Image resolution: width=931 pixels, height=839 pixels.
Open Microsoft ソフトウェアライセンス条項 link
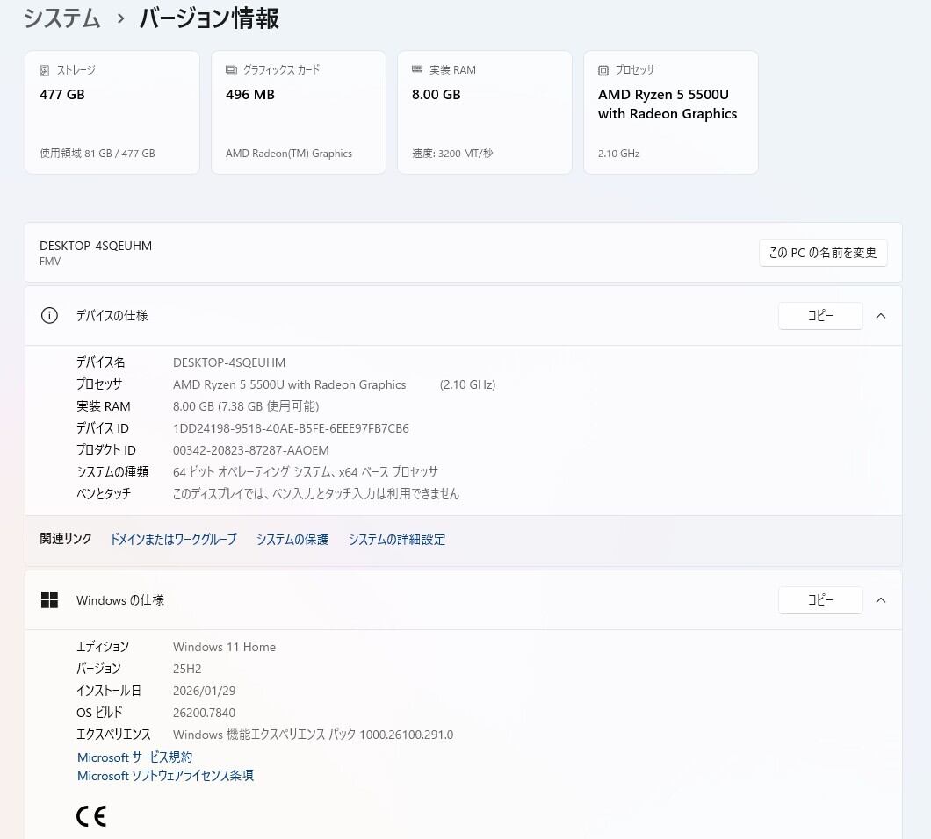pos(165,776)
